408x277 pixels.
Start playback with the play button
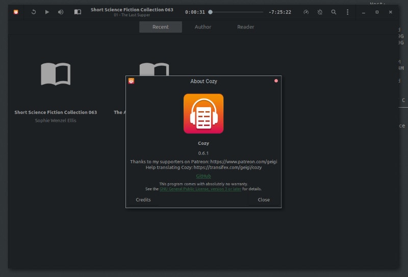pos(47,12)
